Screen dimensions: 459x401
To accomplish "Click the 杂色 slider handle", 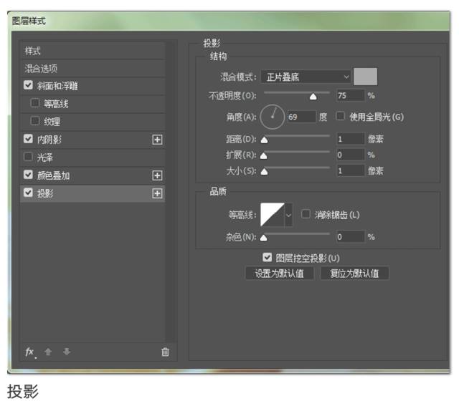I will (263, 238).
